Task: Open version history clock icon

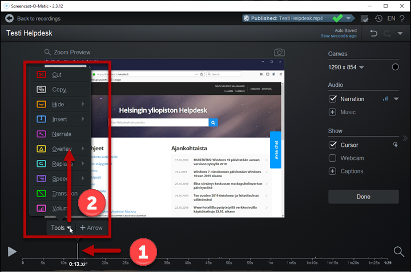Action: 378,18
